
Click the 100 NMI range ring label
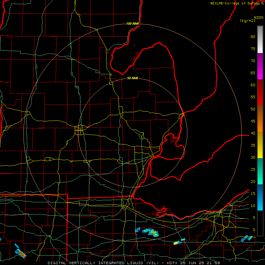(x=132, y=24)
